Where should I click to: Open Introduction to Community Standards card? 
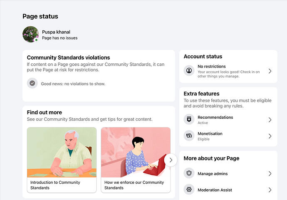point(62,160)
